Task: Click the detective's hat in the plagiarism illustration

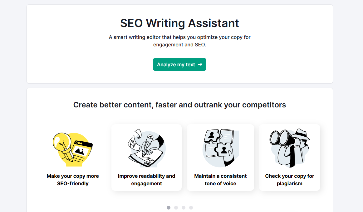Action: point(302,134)
